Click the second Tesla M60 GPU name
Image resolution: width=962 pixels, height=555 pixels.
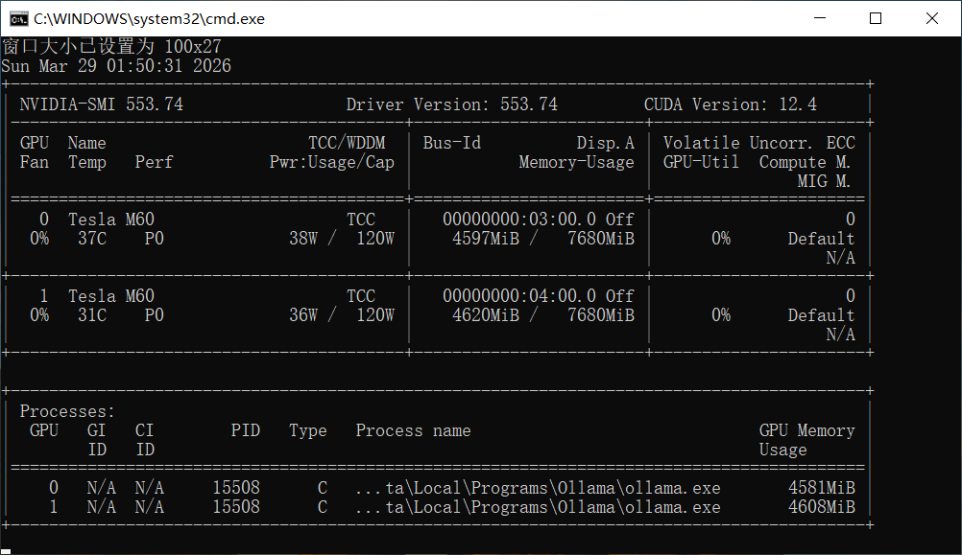coord(110,296)
